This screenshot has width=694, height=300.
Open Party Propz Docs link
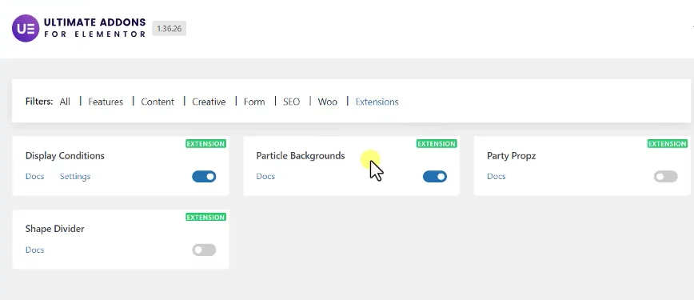tap(497, 176)
